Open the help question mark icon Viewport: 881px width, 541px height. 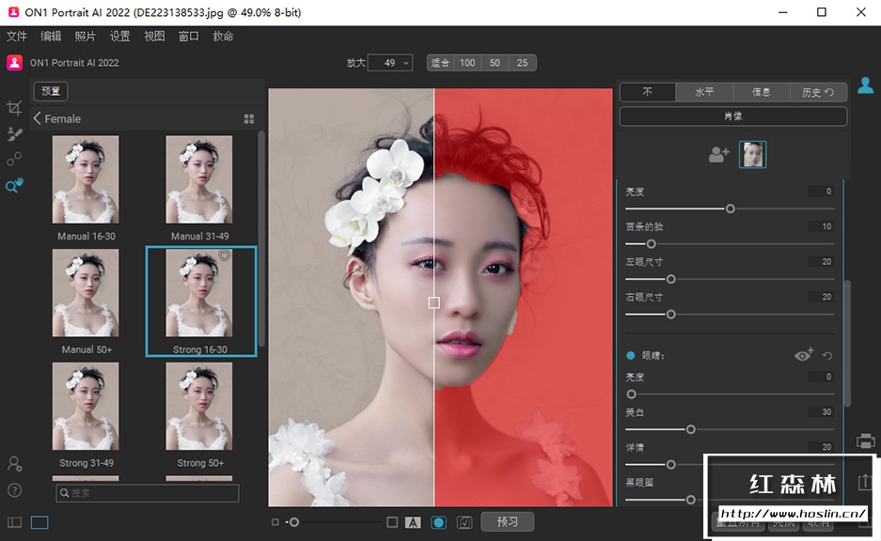point(14,489)
